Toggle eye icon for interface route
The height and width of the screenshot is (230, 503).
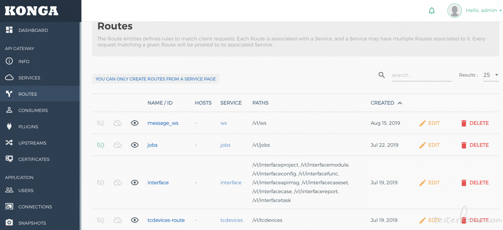tap(135, 183)
